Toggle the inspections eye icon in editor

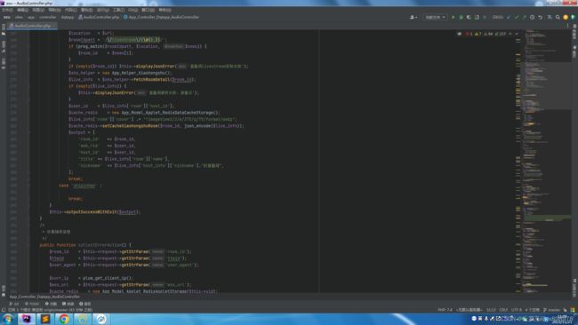[x=460, y=34]
